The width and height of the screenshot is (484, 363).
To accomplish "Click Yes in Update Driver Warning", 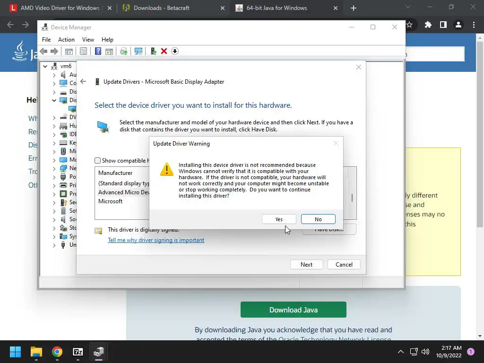I will pos(279,219).
